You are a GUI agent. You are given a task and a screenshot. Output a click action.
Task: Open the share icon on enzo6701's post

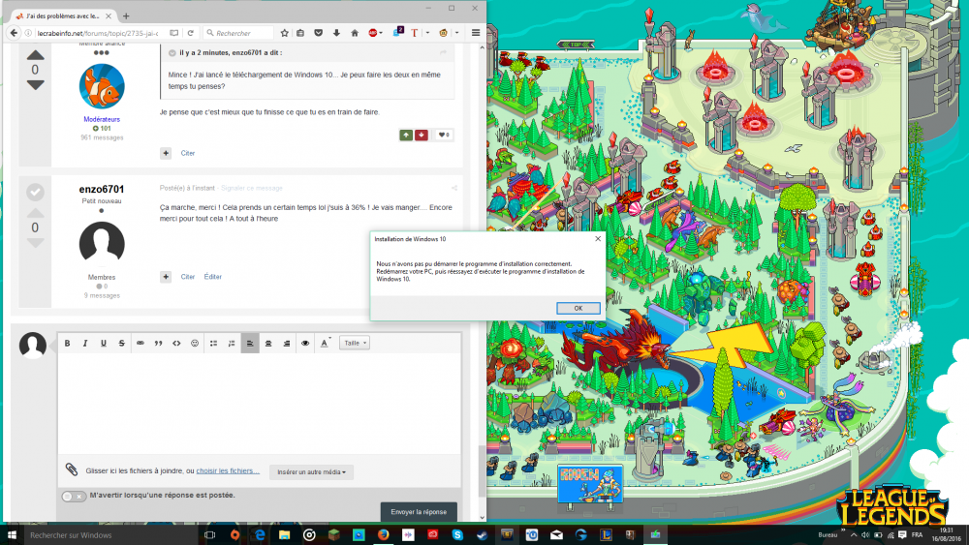[x=454, y=188]
